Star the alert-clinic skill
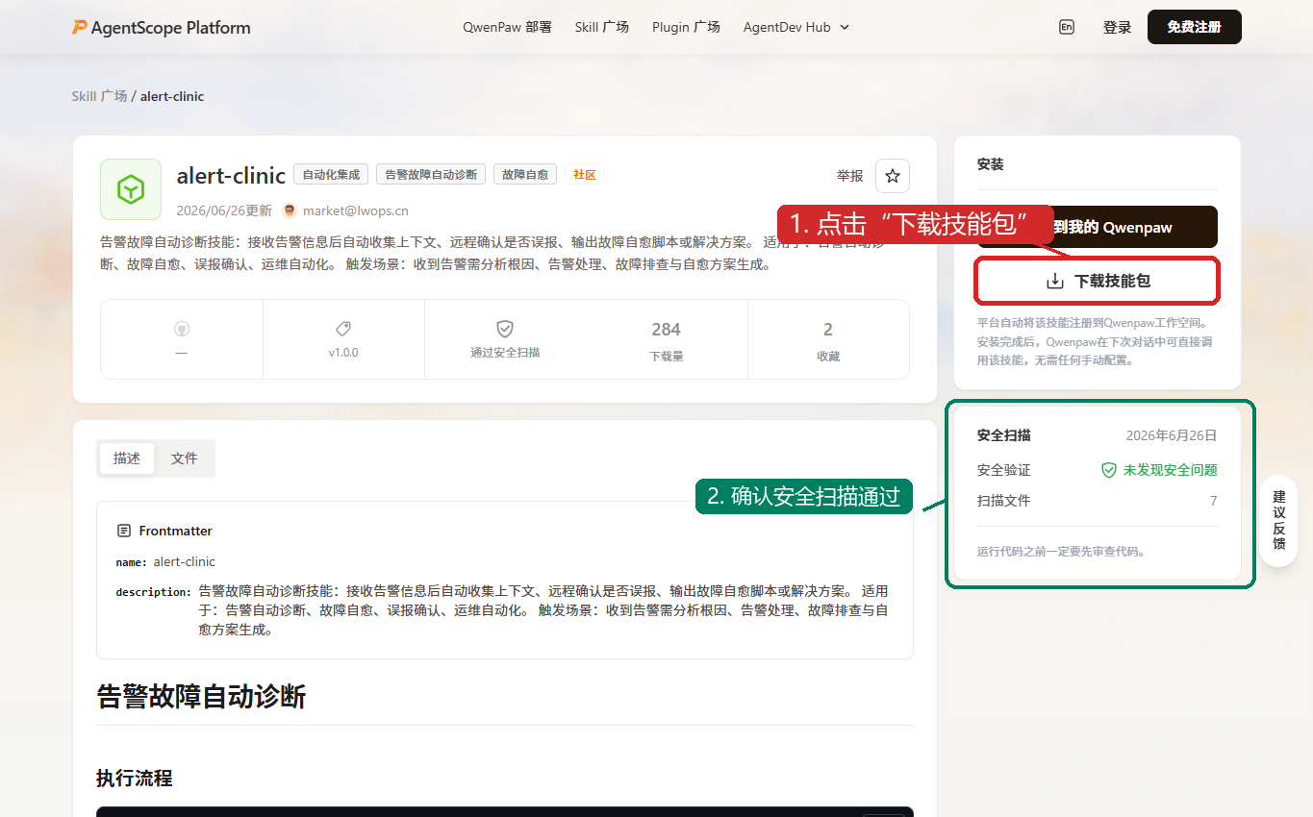Viewport: 1313px width, 817px height. coord(893,176)
